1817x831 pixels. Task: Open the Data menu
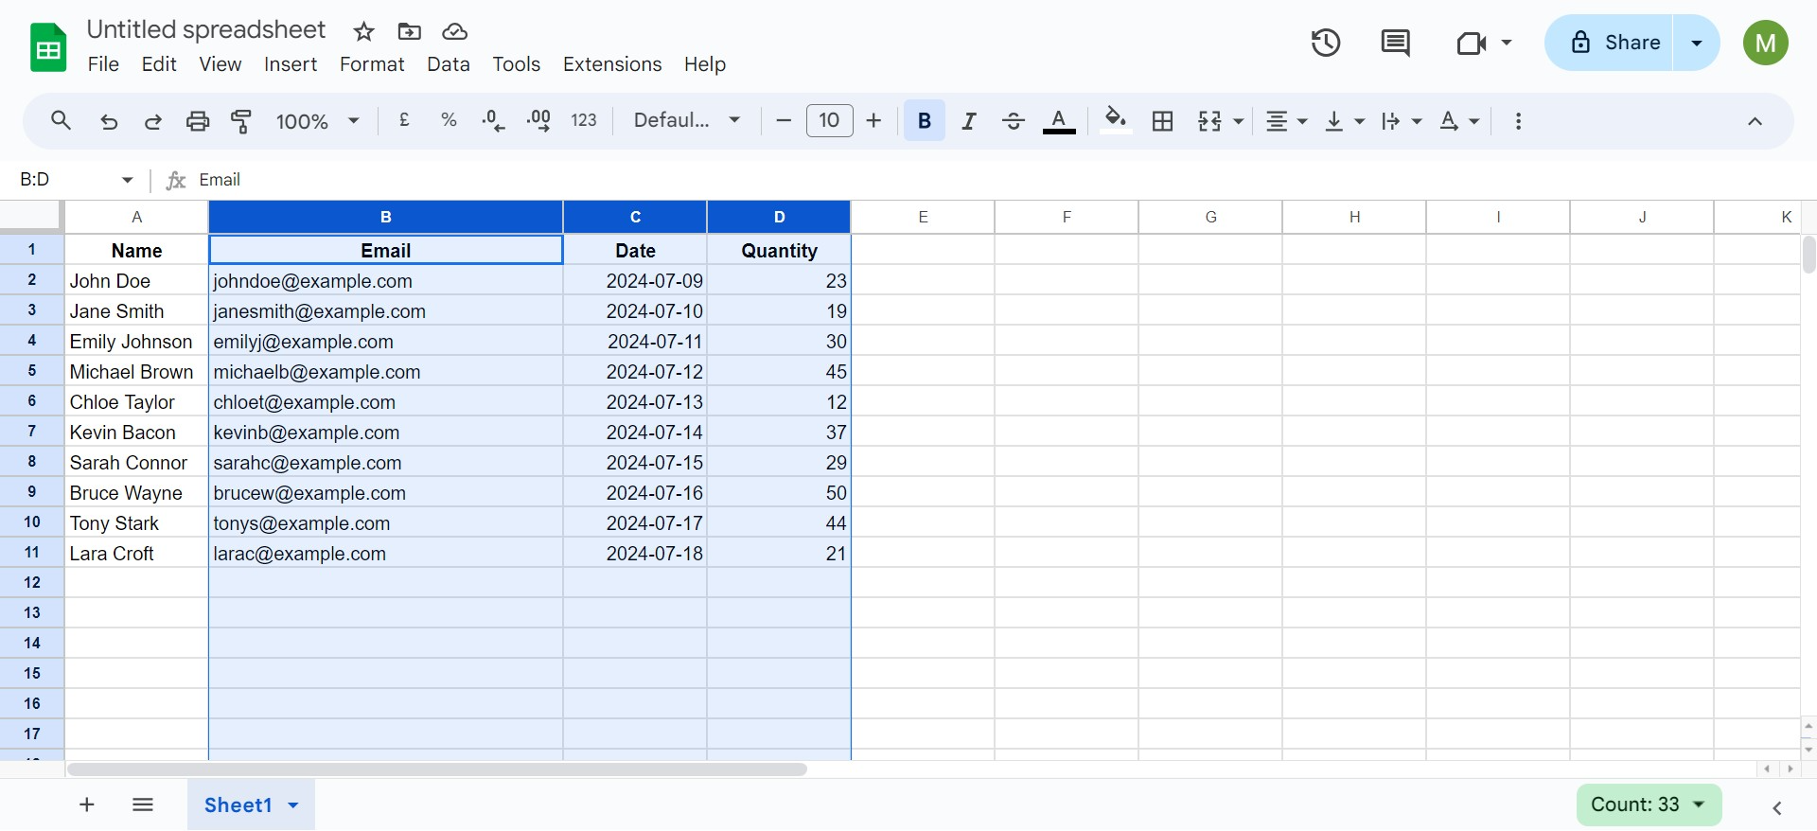[x=449, y=64]
